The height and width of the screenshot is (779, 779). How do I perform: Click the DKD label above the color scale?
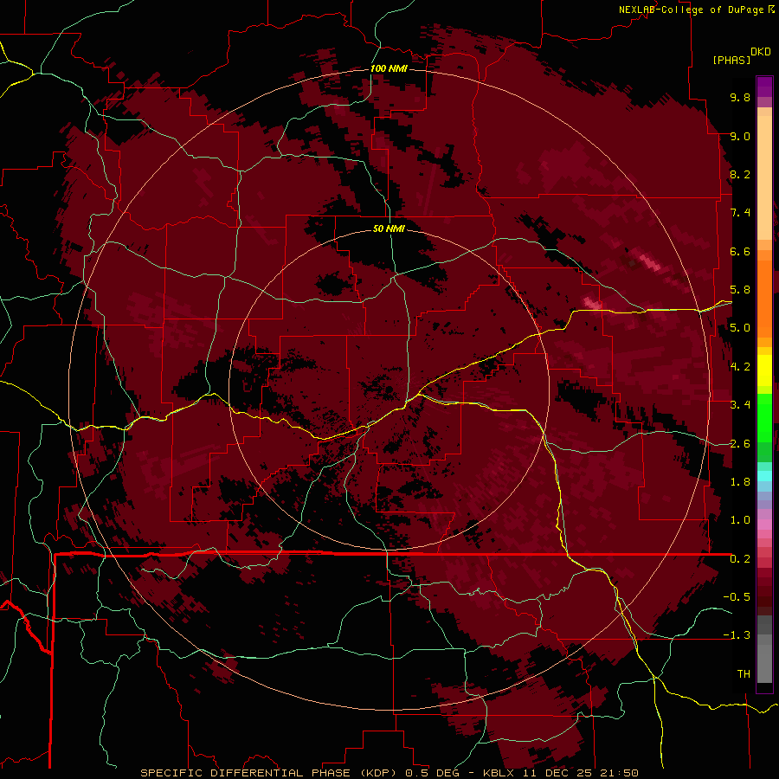point(761,52)
